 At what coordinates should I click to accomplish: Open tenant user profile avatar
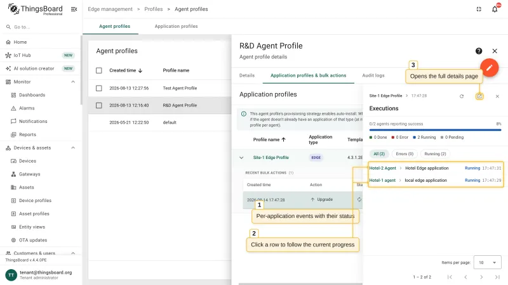(x=11, y=275)
